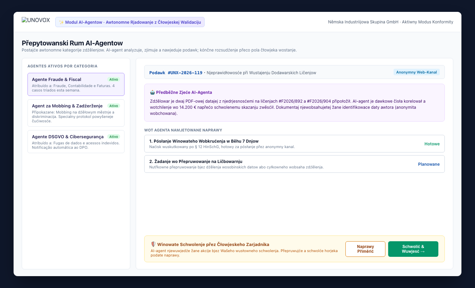Image resolution: width=475 pixels, height=288 pixels.
Task: Click the Schwolić & Wuwjesć button
Action: 413,249
